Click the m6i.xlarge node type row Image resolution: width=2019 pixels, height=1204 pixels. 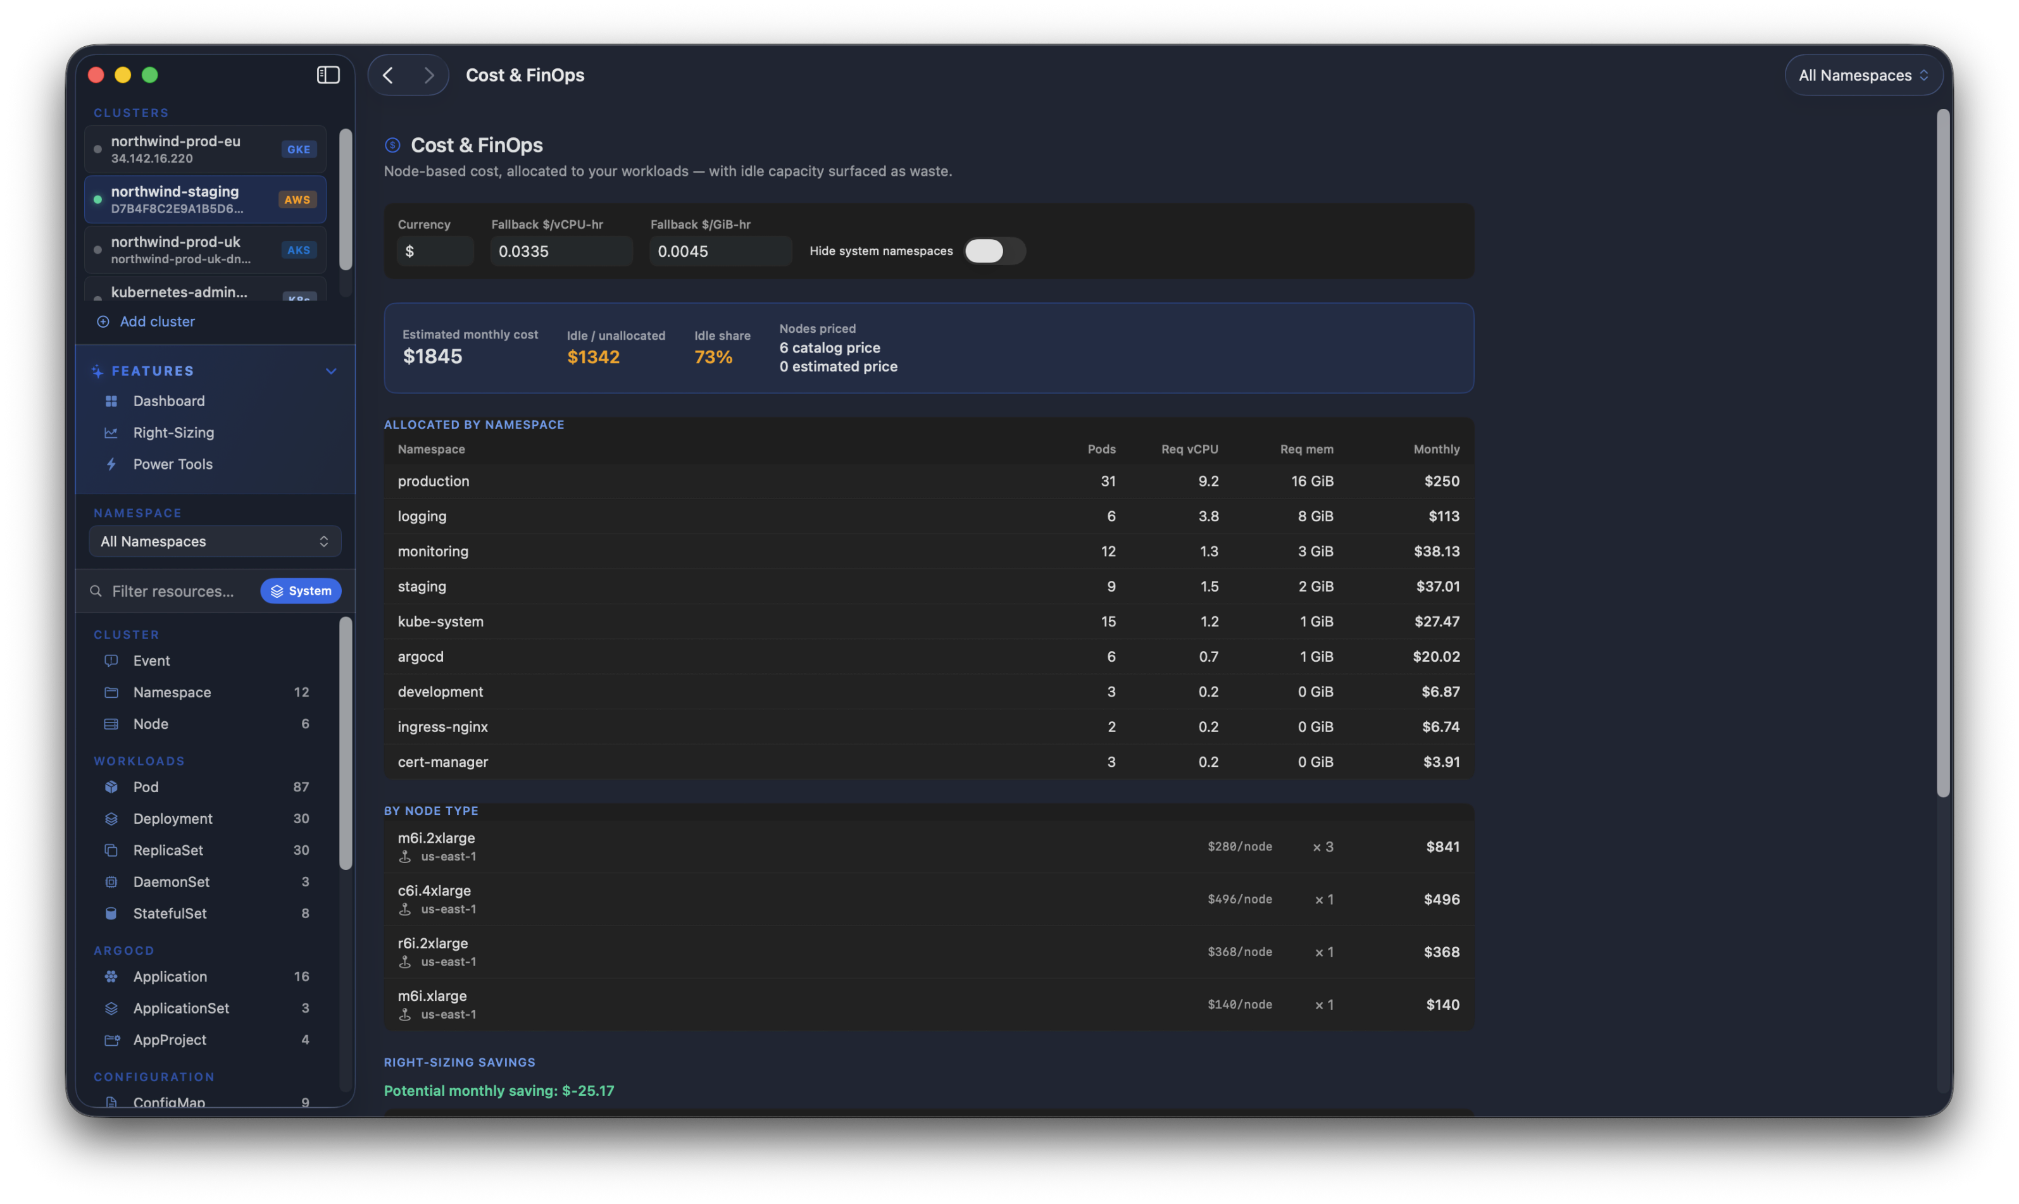928,1005
